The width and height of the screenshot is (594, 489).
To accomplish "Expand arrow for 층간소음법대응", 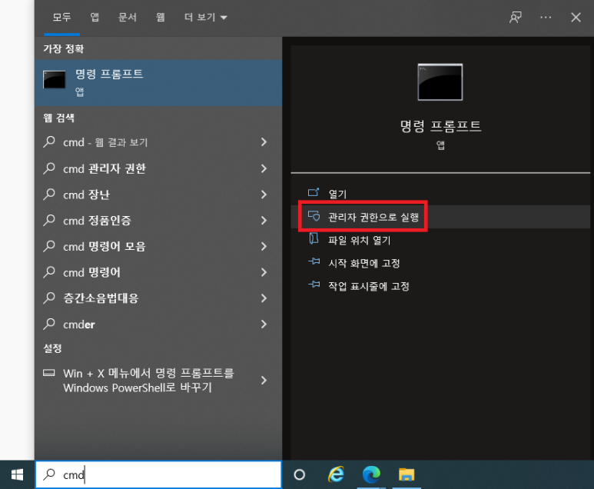I will click(x=264, y=298).
